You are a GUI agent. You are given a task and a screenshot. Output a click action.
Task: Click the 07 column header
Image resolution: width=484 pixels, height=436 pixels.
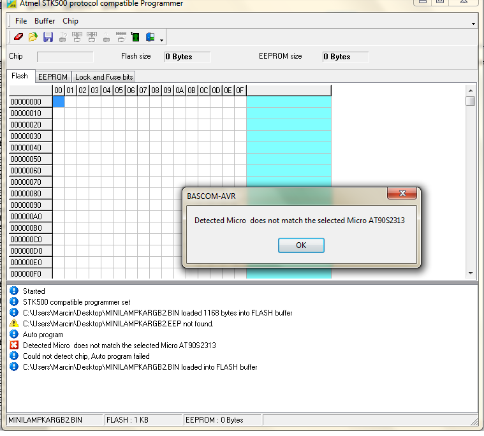[143, 91]
